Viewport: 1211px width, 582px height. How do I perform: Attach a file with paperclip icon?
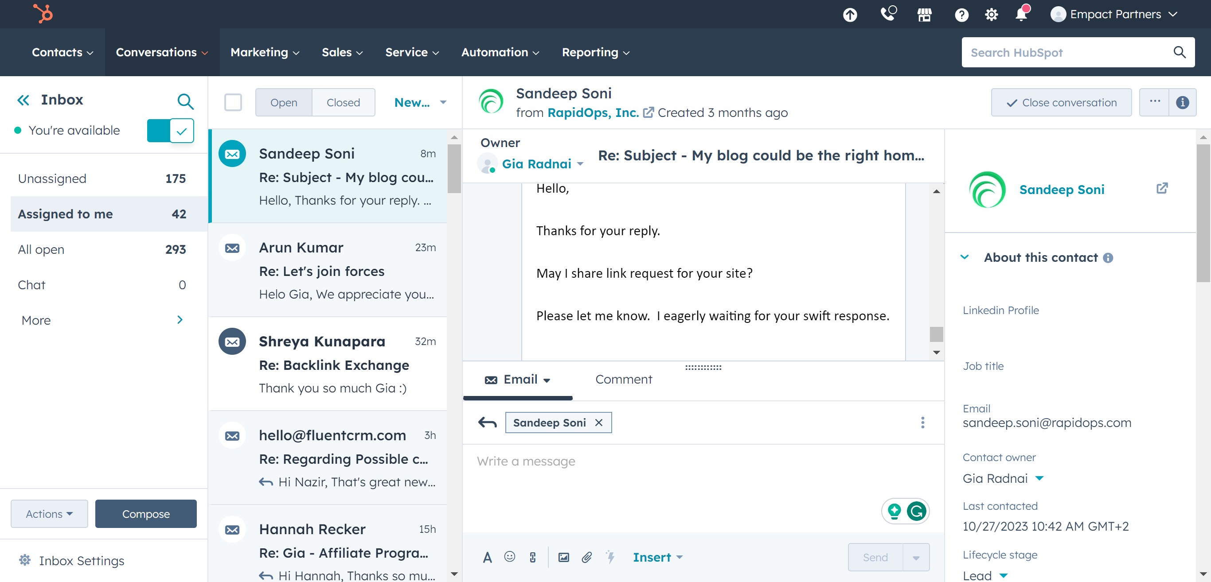pos(586,557)
